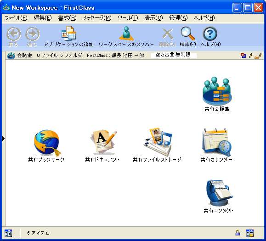This screenshot has height=241, width=266.
Task: Open the 管理(A) menu
Action: point(178,18)
